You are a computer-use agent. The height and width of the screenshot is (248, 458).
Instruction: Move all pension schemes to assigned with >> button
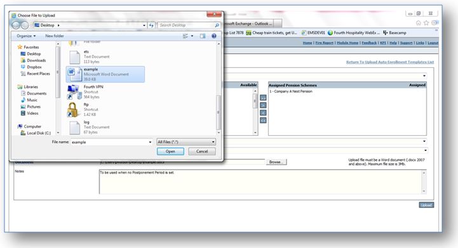click(263, 98)
